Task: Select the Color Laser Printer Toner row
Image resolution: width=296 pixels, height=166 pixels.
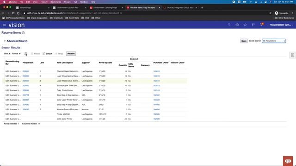Action: coord(94,100)
